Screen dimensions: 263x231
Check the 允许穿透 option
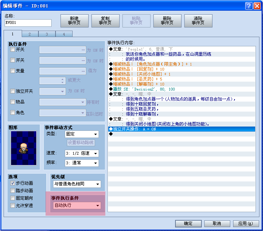click(x=12, y=205)
